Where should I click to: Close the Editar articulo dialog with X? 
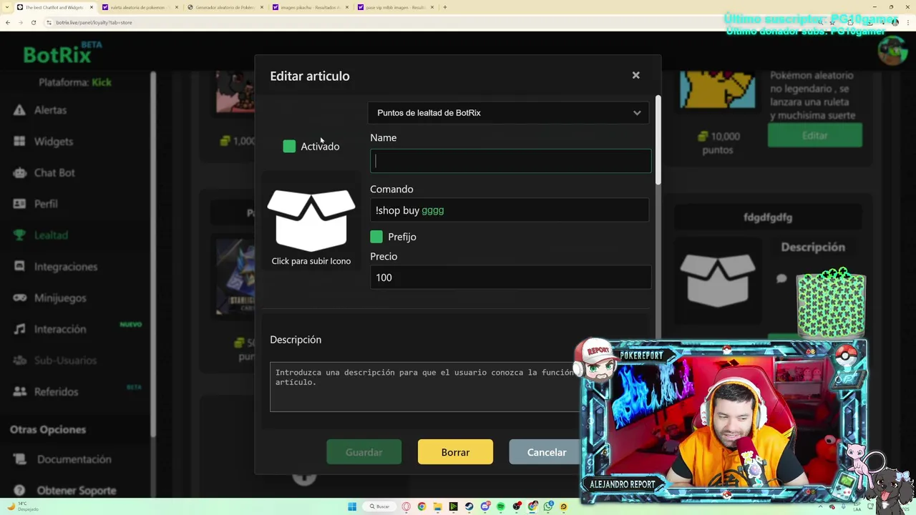[x=635, y=75]
